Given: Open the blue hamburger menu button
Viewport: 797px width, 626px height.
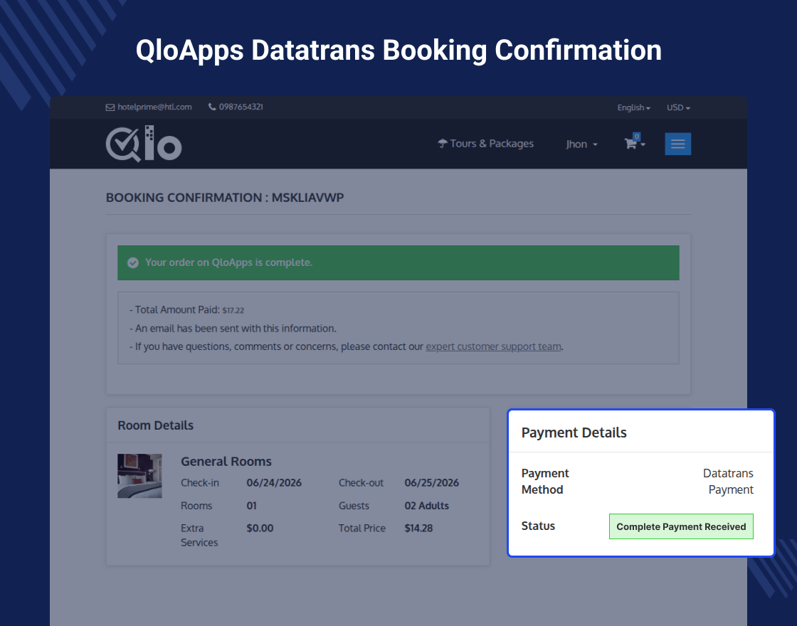Looking at the screenshot, I should click(677, 144).
